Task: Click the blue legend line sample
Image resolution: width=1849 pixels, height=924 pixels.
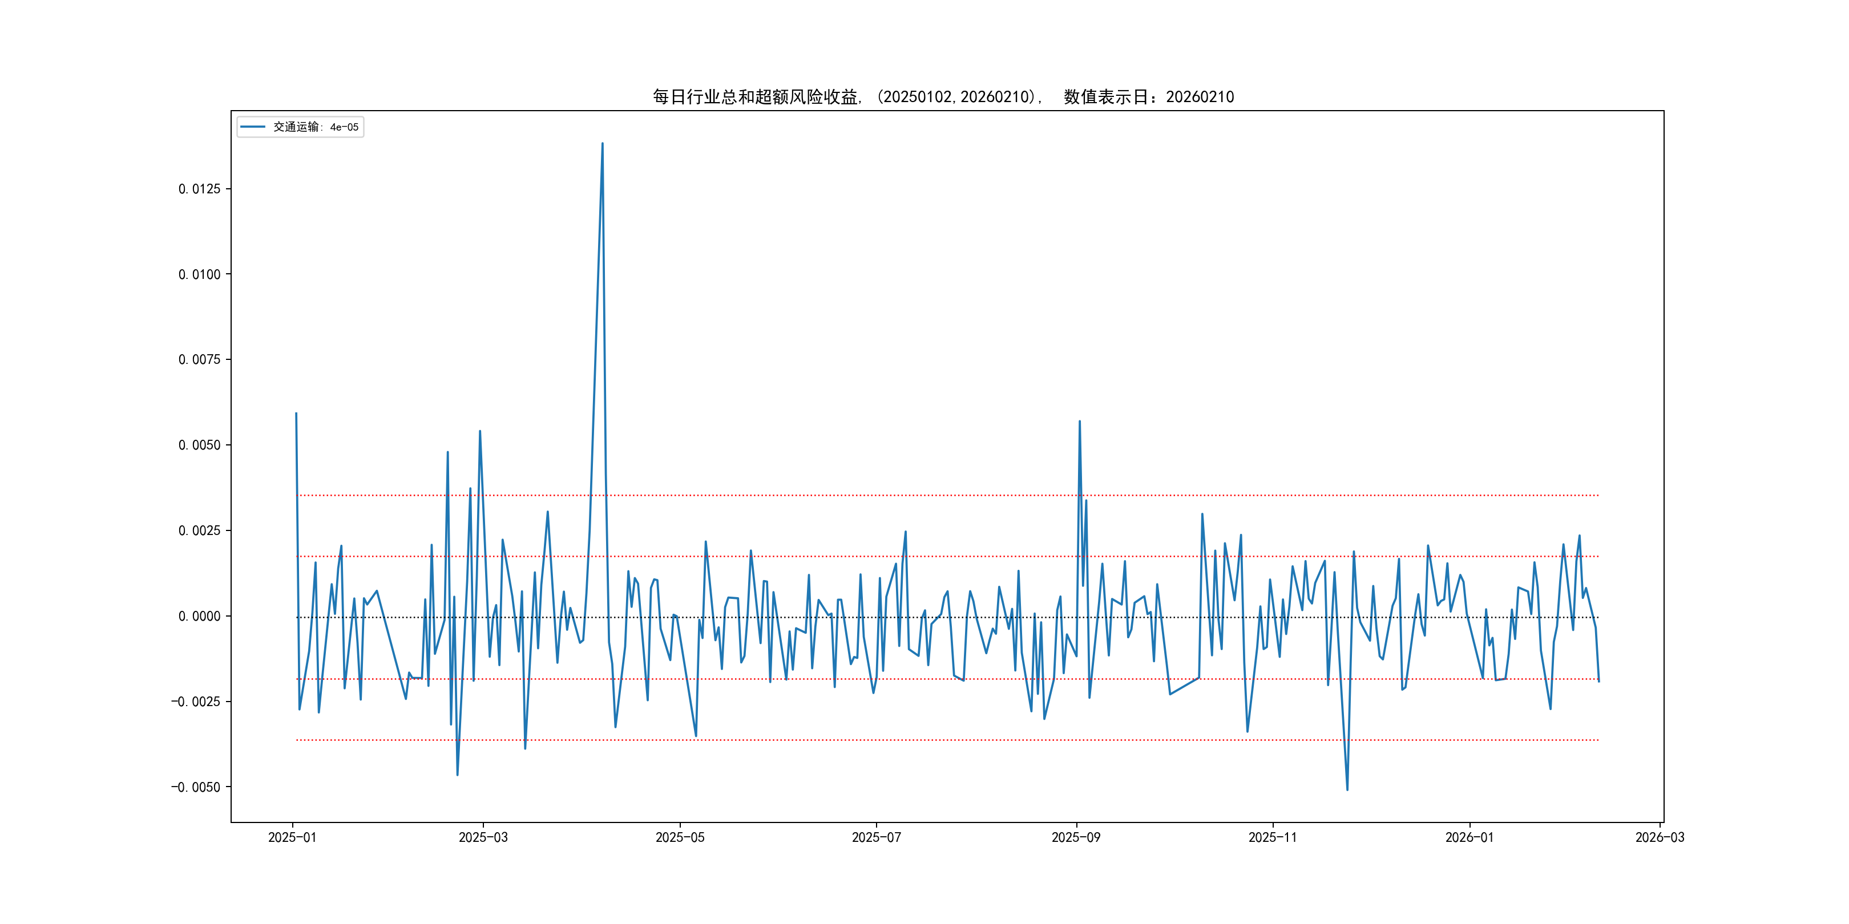Action: pyautogui.click(x=252, y=127)
